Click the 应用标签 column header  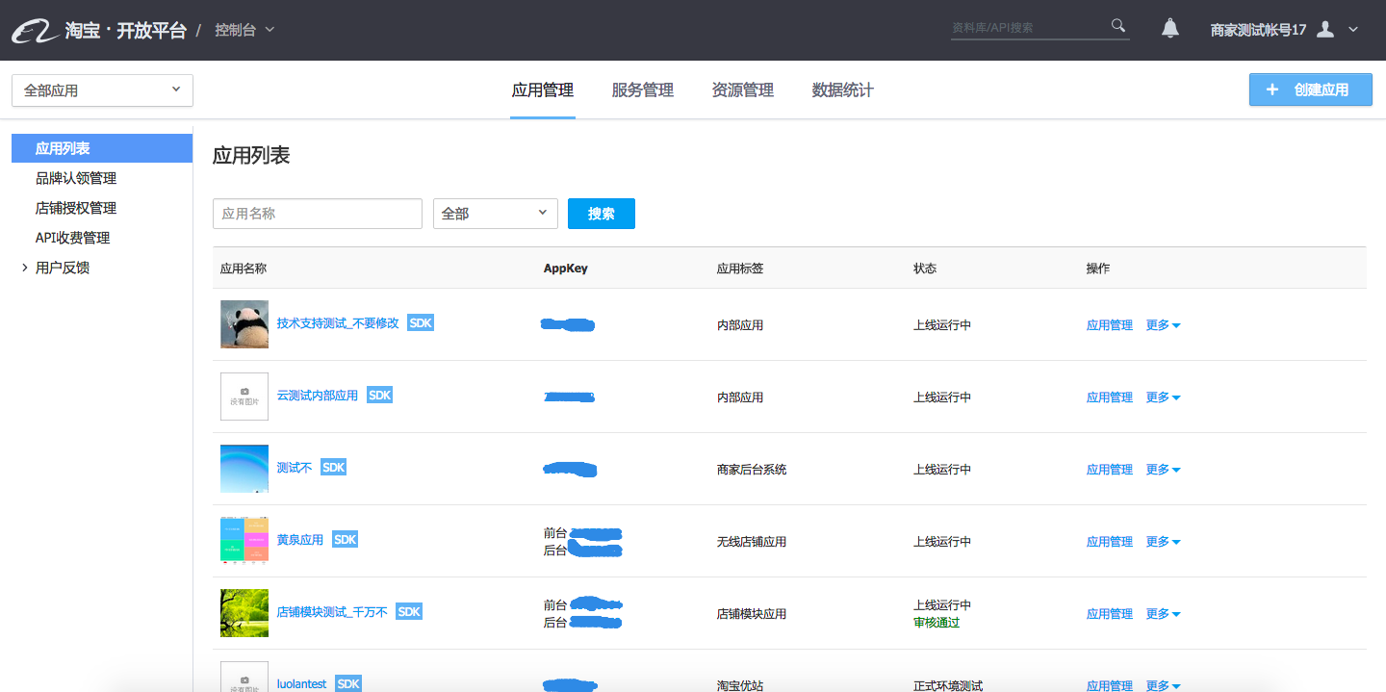pos(740,269)
